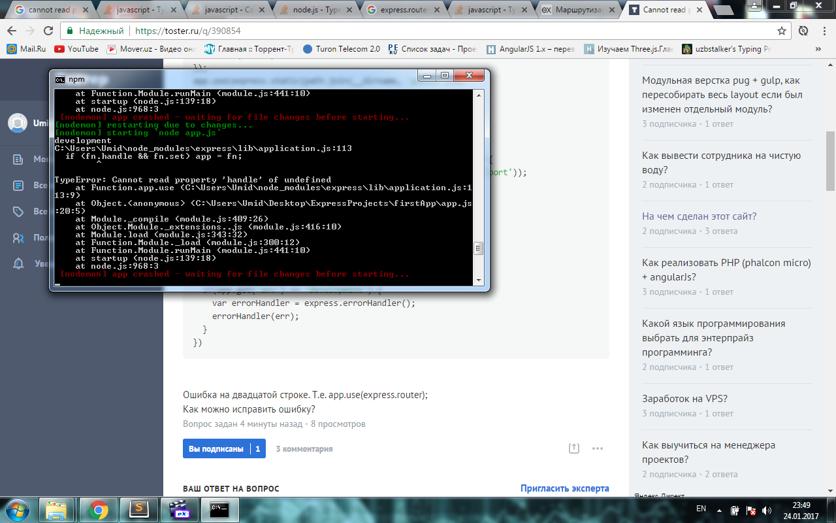Open 'На чем сделан этот сайт?' link
The height and width of the screenshot is (523, 836).
[699, 216]
